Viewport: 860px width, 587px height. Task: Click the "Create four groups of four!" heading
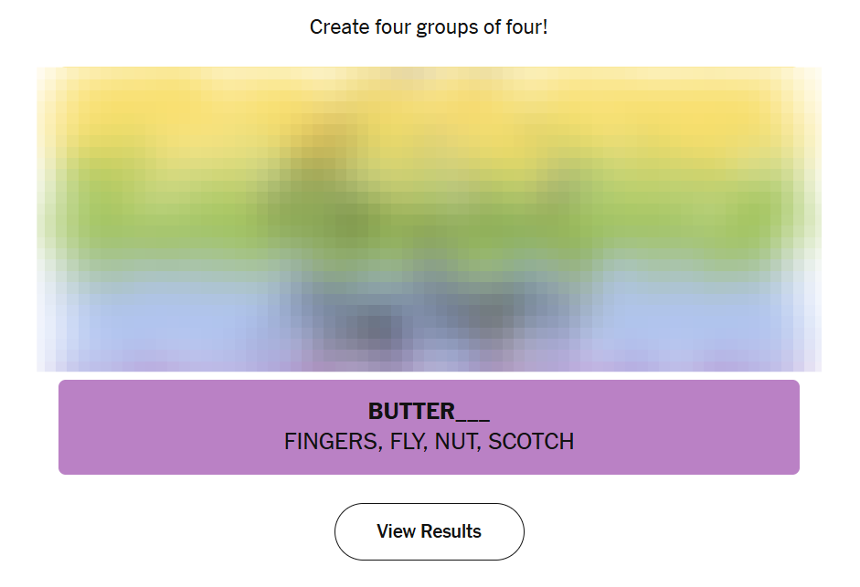click(x=429, y=27)
